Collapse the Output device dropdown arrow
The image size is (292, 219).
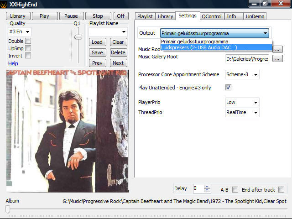[x=265, y=33]
